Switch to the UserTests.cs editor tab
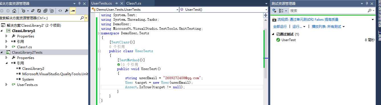 pos(102,3)
